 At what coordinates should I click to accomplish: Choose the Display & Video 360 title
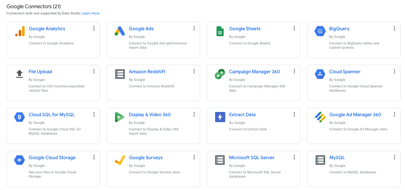(x=150, y=115)
